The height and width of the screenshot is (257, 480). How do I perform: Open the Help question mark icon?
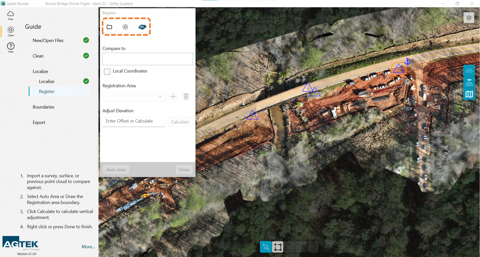click(10, 47)
